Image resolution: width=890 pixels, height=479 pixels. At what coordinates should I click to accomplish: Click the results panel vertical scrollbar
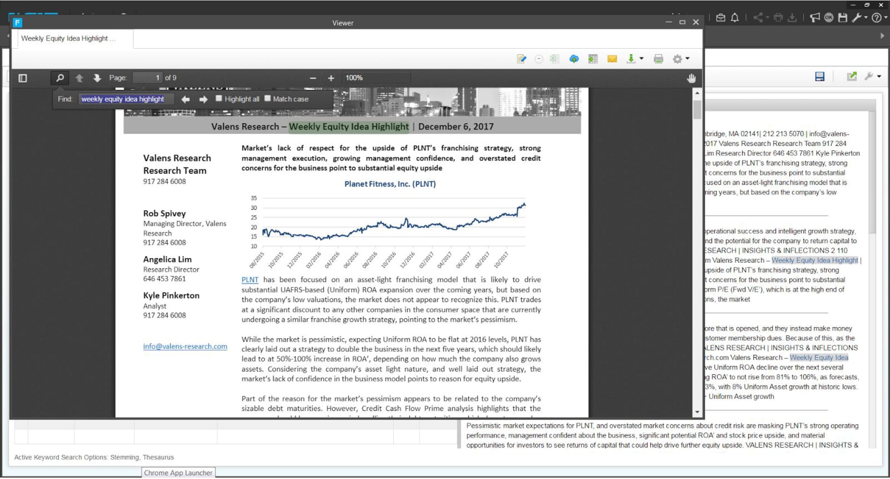pyautogui.click(x=872, y=173)
